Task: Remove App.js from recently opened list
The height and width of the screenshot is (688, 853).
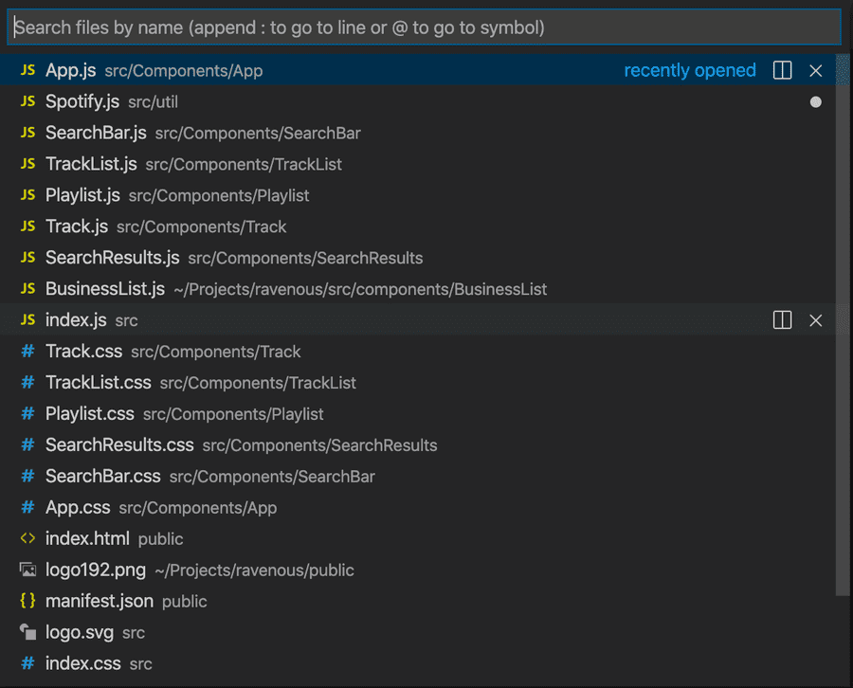Action: pos(816,70)
